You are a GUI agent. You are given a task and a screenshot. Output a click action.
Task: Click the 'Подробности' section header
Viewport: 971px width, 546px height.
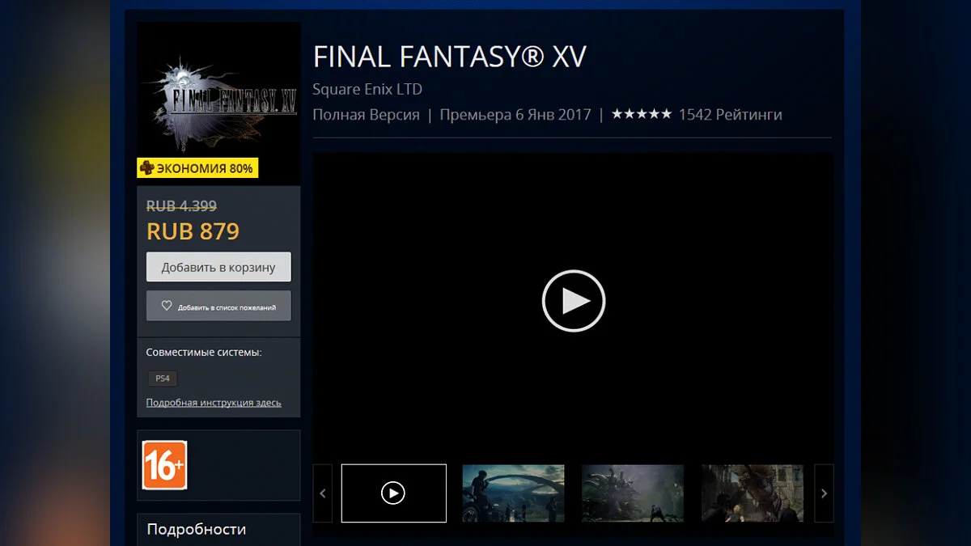coord(197,529)
